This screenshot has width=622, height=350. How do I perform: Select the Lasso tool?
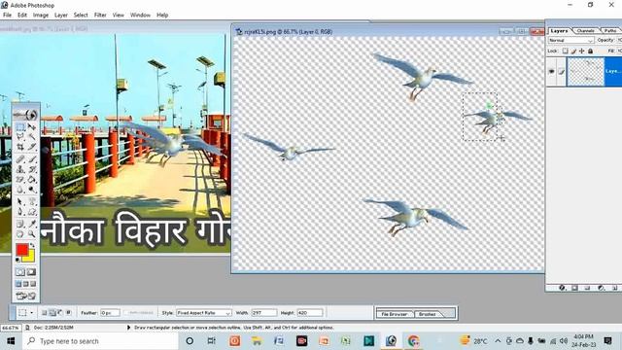[x=19, y=137]
